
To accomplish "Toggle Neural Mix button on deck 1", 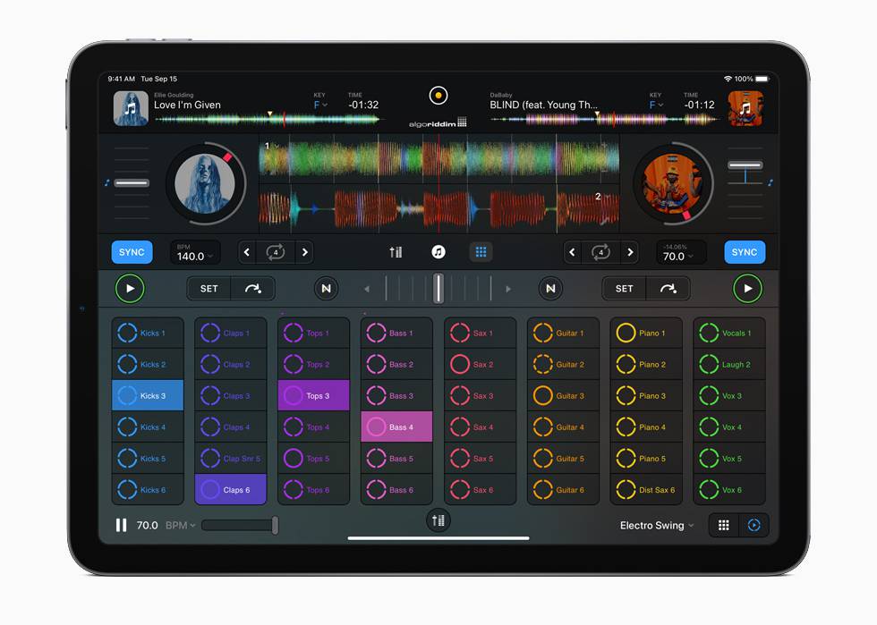I will [x=326, y=289].
